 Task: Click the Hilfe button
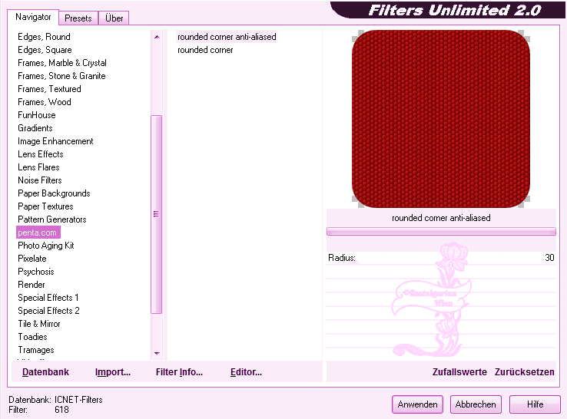coord(535,404)
